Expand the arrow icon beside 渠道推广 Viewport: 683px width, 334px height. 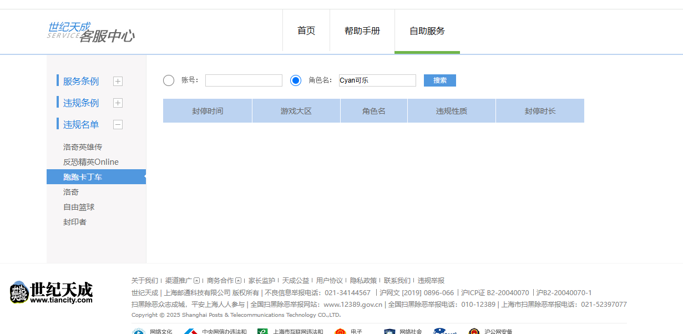(196, 281)
